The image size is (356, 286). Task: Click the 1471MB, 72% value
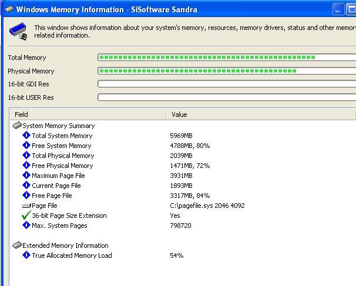(x=190, y=166)
